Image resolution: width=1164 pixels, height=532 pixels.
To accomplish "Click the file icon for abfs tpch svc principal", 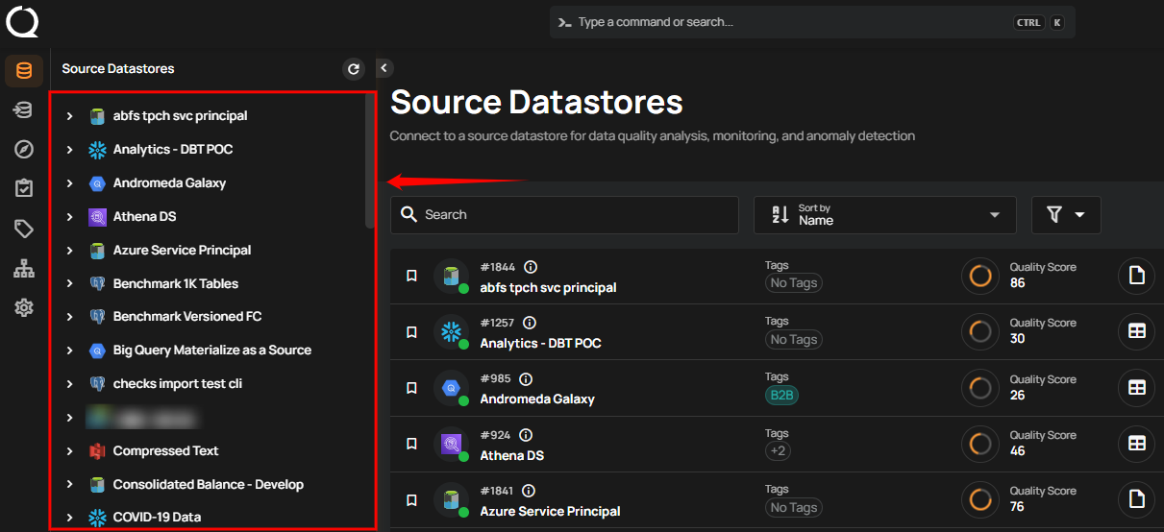I will 1136,277.
